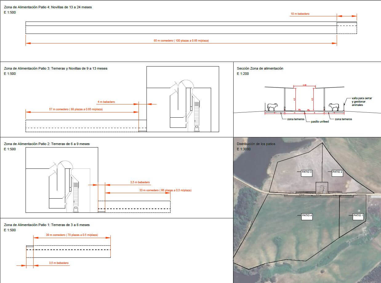Viewport: 381px width, 283px height.
Task: Click the 'Distribución de los patios' title
Action: (256, 144)
